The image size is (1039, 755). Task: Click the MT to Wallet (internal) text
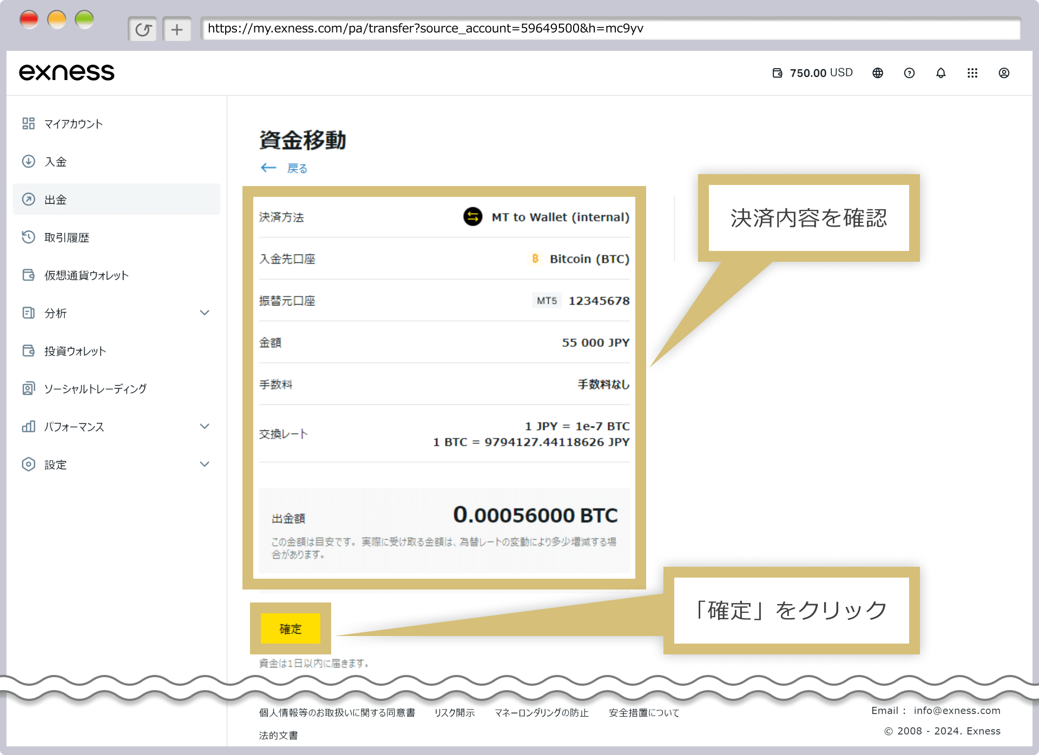click(x=561, y=217)
